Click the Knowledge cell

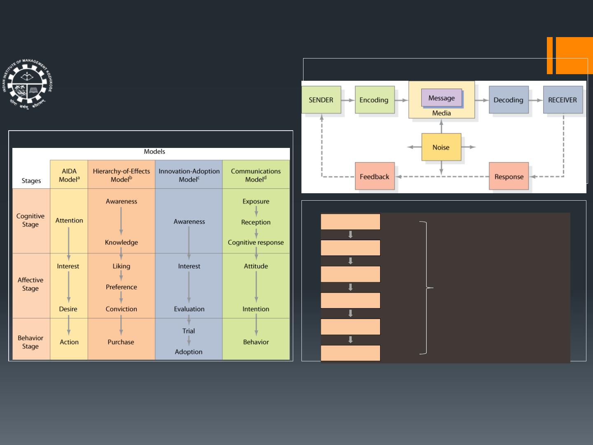tap(121, 242)
